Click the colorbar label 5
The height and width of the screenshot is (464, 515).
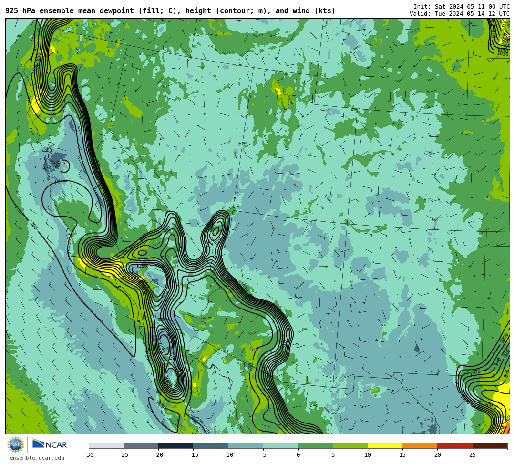coord(333,455)
